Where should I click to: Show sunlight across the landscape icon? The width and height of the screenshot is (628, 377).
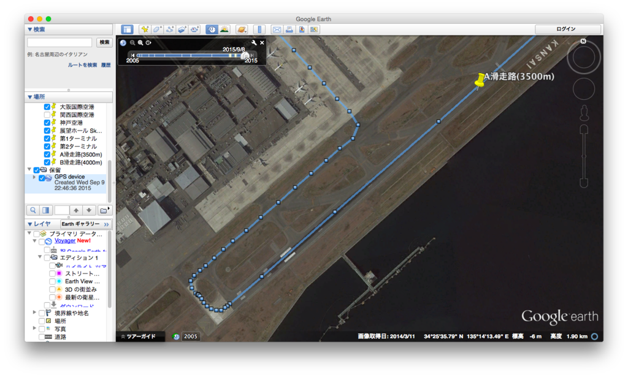click(224, 29)
